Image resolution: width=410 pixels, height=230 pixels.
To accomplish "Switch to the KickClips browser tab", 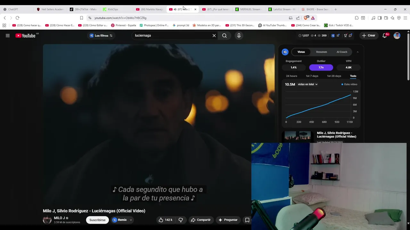I will click(115, 9).
